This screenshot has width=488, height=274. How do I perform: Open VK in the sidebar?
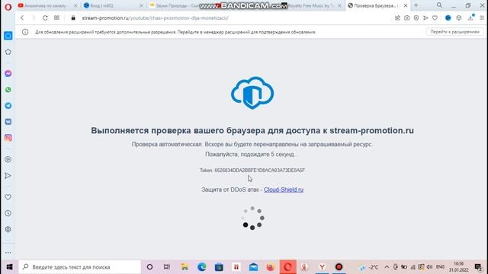click(8, 122)
